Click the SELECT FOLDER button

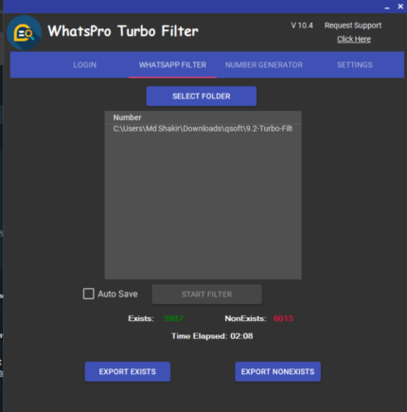(202, 96)
